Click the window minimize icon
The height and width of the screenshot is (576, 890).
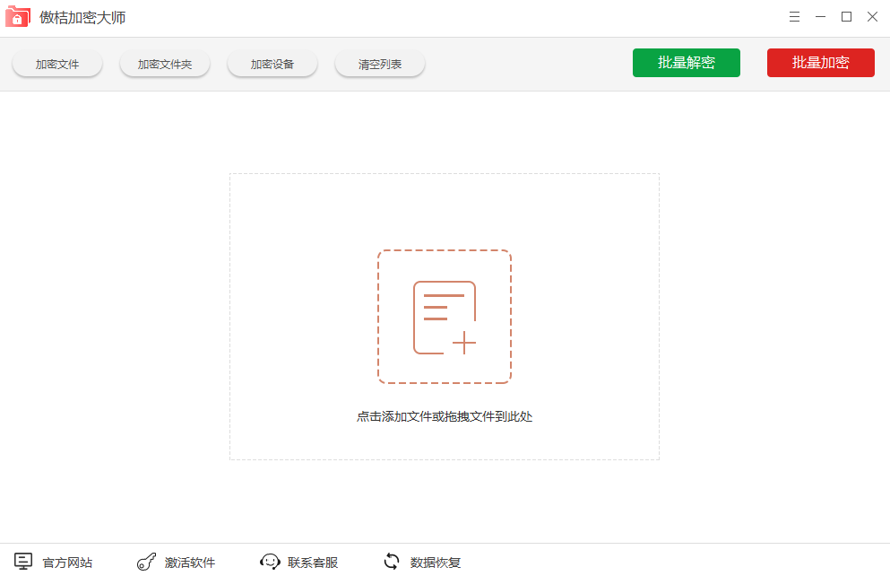(820, 16)
